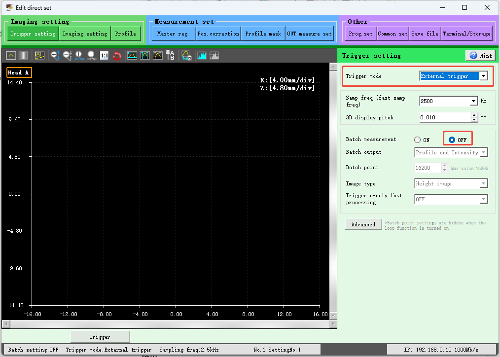Decrease 3D display pitch with down arrow

click(x=474, y=119)
